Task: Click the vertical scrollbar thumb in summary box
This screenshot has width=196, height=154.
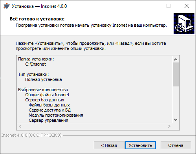Action: [176, 74]
